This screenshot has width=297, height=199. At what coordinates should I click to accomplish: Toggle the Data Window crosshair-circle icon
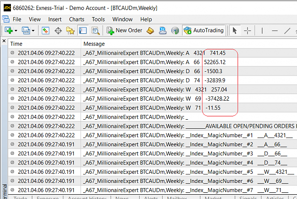(58, 30)
